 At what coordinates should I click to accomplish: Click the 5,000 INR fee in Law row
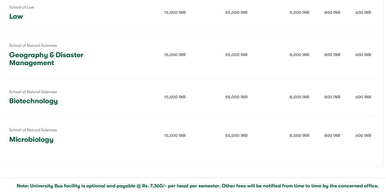(x=299, y=12)
